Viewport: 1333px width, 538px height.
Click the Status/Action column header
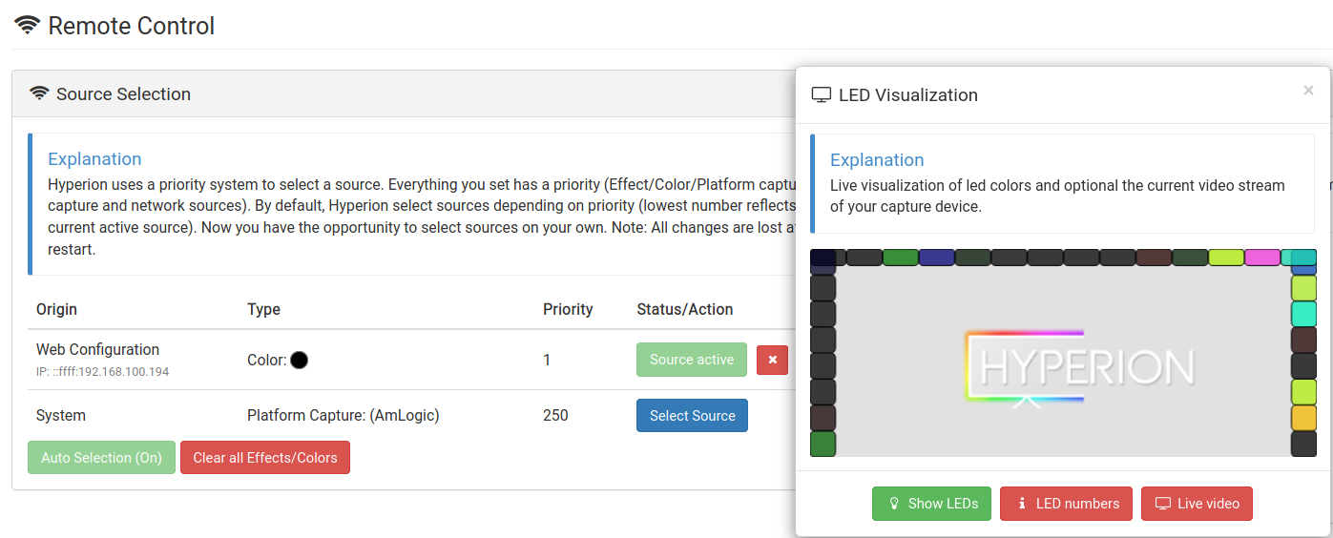(685, 309)
